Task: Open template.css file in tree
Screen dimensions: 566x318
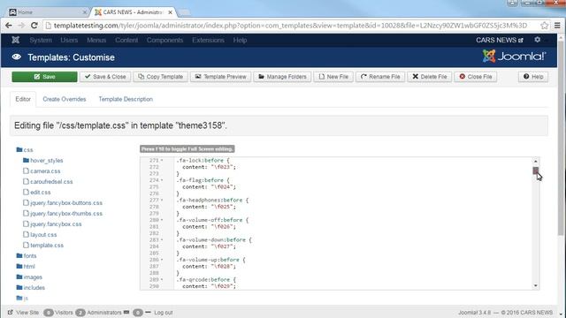Action: tap(43, 246)
